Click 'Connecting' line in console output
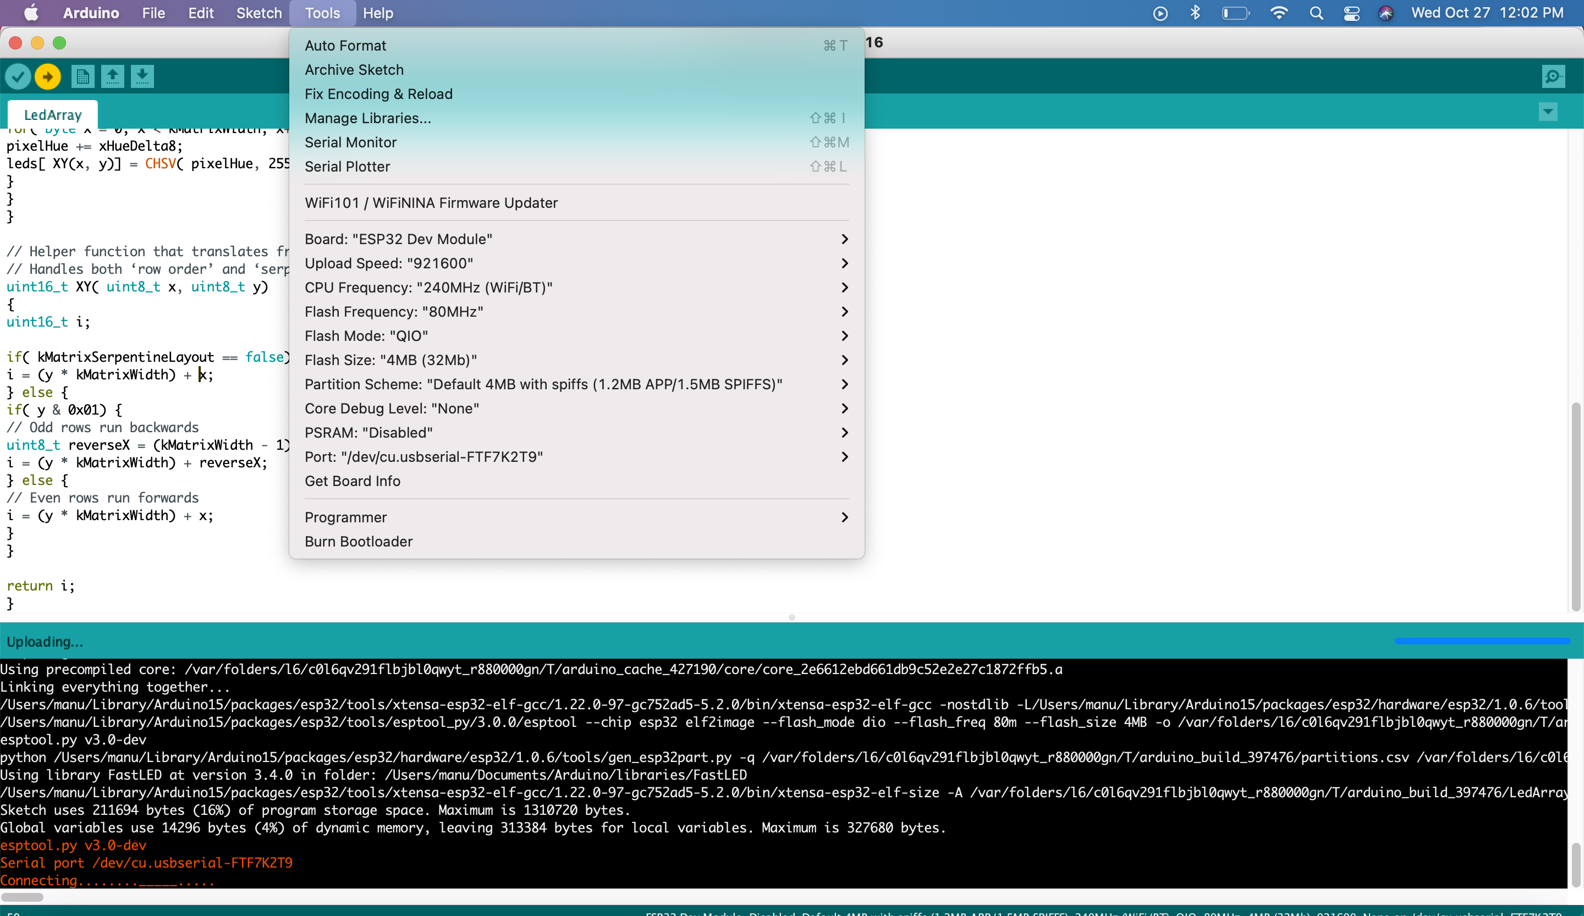Viewport: 1584px width, 916px height. [107, 880]
